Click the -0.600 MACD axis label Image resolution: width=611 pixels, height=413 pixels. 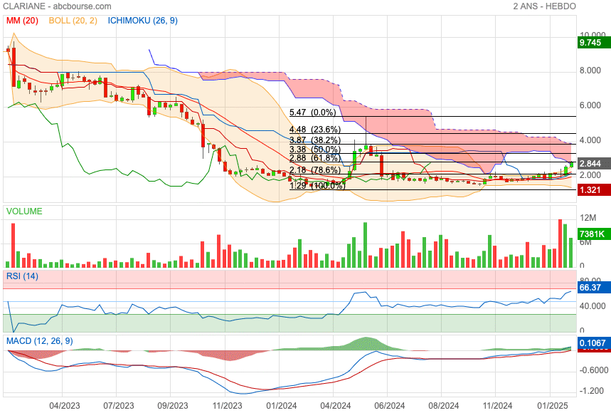(593, 370)
